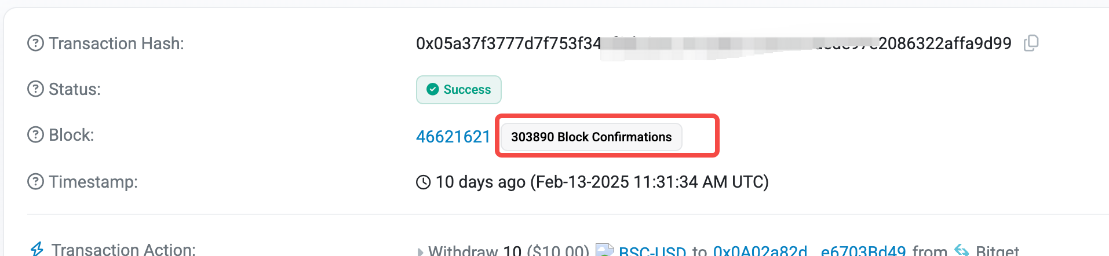The height and width of the screenshot is (256, 1109).
Task: Click the BSC-USD token image icon
Action: pos(604,250)
